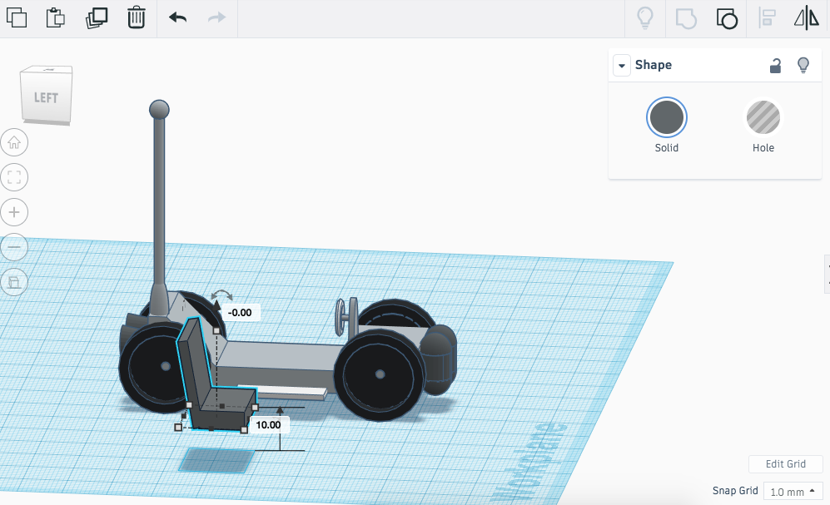
Task: Switch orthographic/perspective view icon
Action: 14,282
